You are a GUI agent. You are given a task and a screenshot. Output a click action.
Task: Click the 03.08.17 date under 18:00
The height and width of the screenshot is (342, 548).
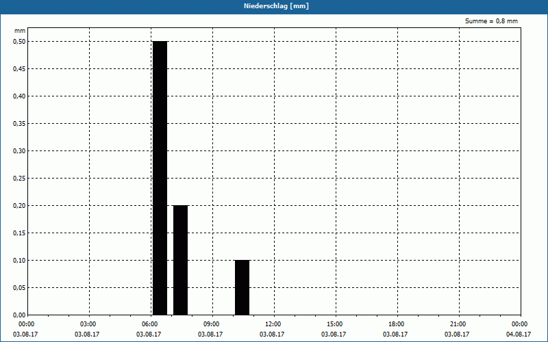395,334
